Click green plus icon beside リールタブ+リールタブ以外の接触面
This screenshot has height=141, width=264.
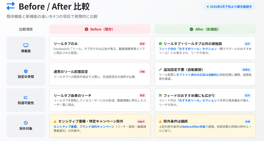pos(160,44)
